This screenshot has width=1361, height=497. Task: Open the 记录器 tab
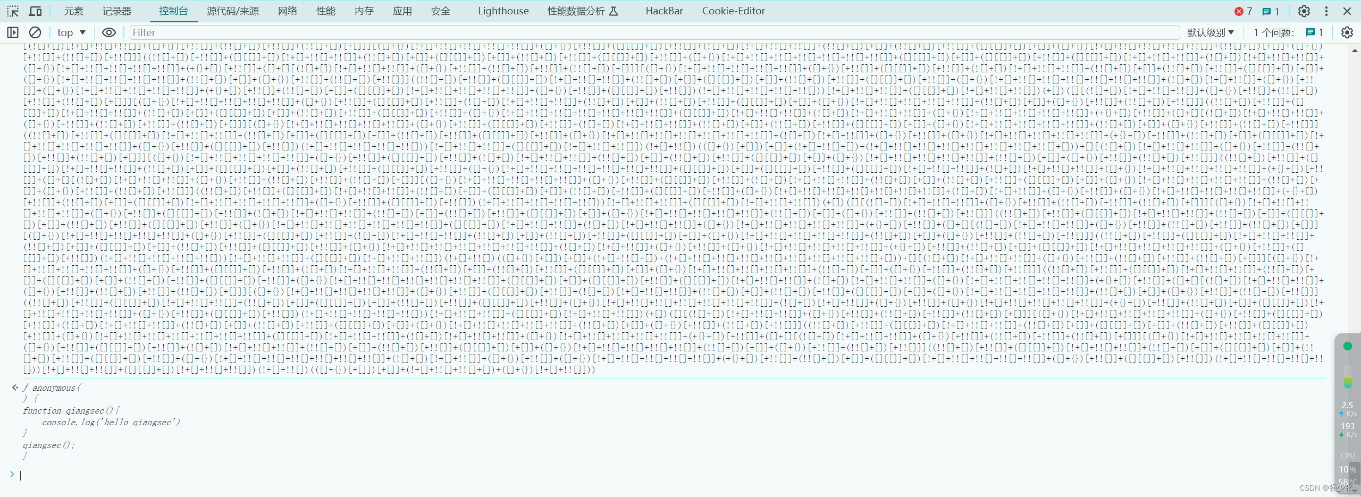point(117,11)
